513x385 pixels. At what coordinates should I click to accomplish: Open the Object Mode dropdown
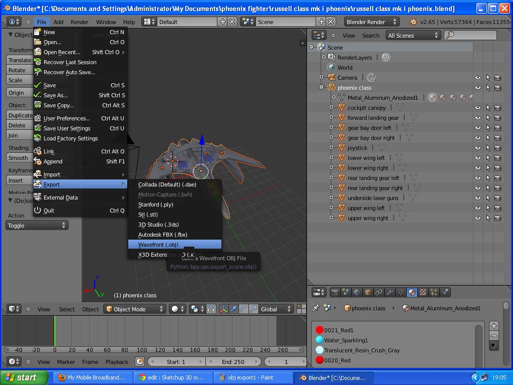[134, 309]
